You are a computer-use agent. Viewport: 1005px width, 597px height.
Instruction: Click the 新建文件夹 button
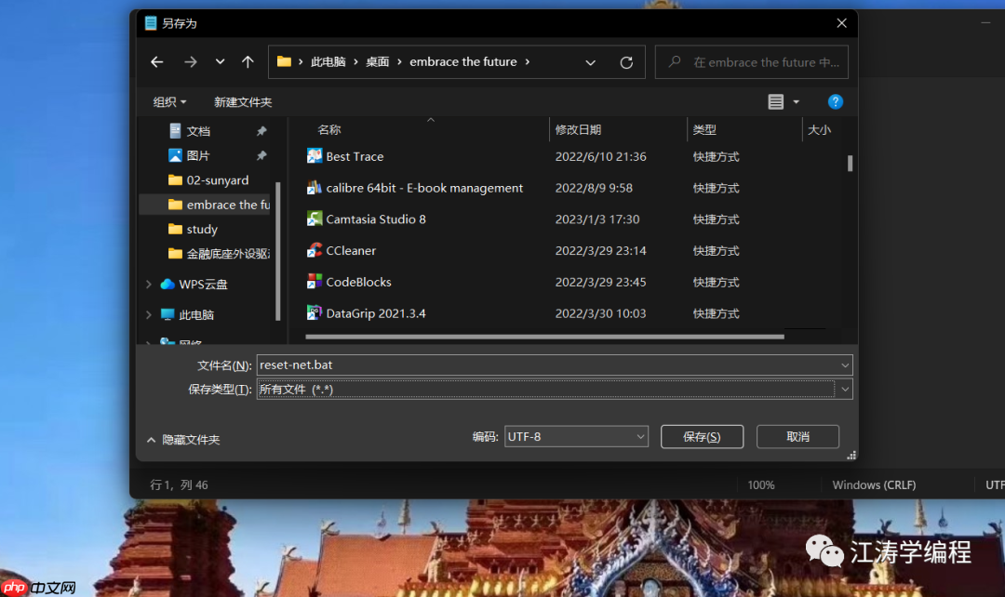click(x=243, y=101)
